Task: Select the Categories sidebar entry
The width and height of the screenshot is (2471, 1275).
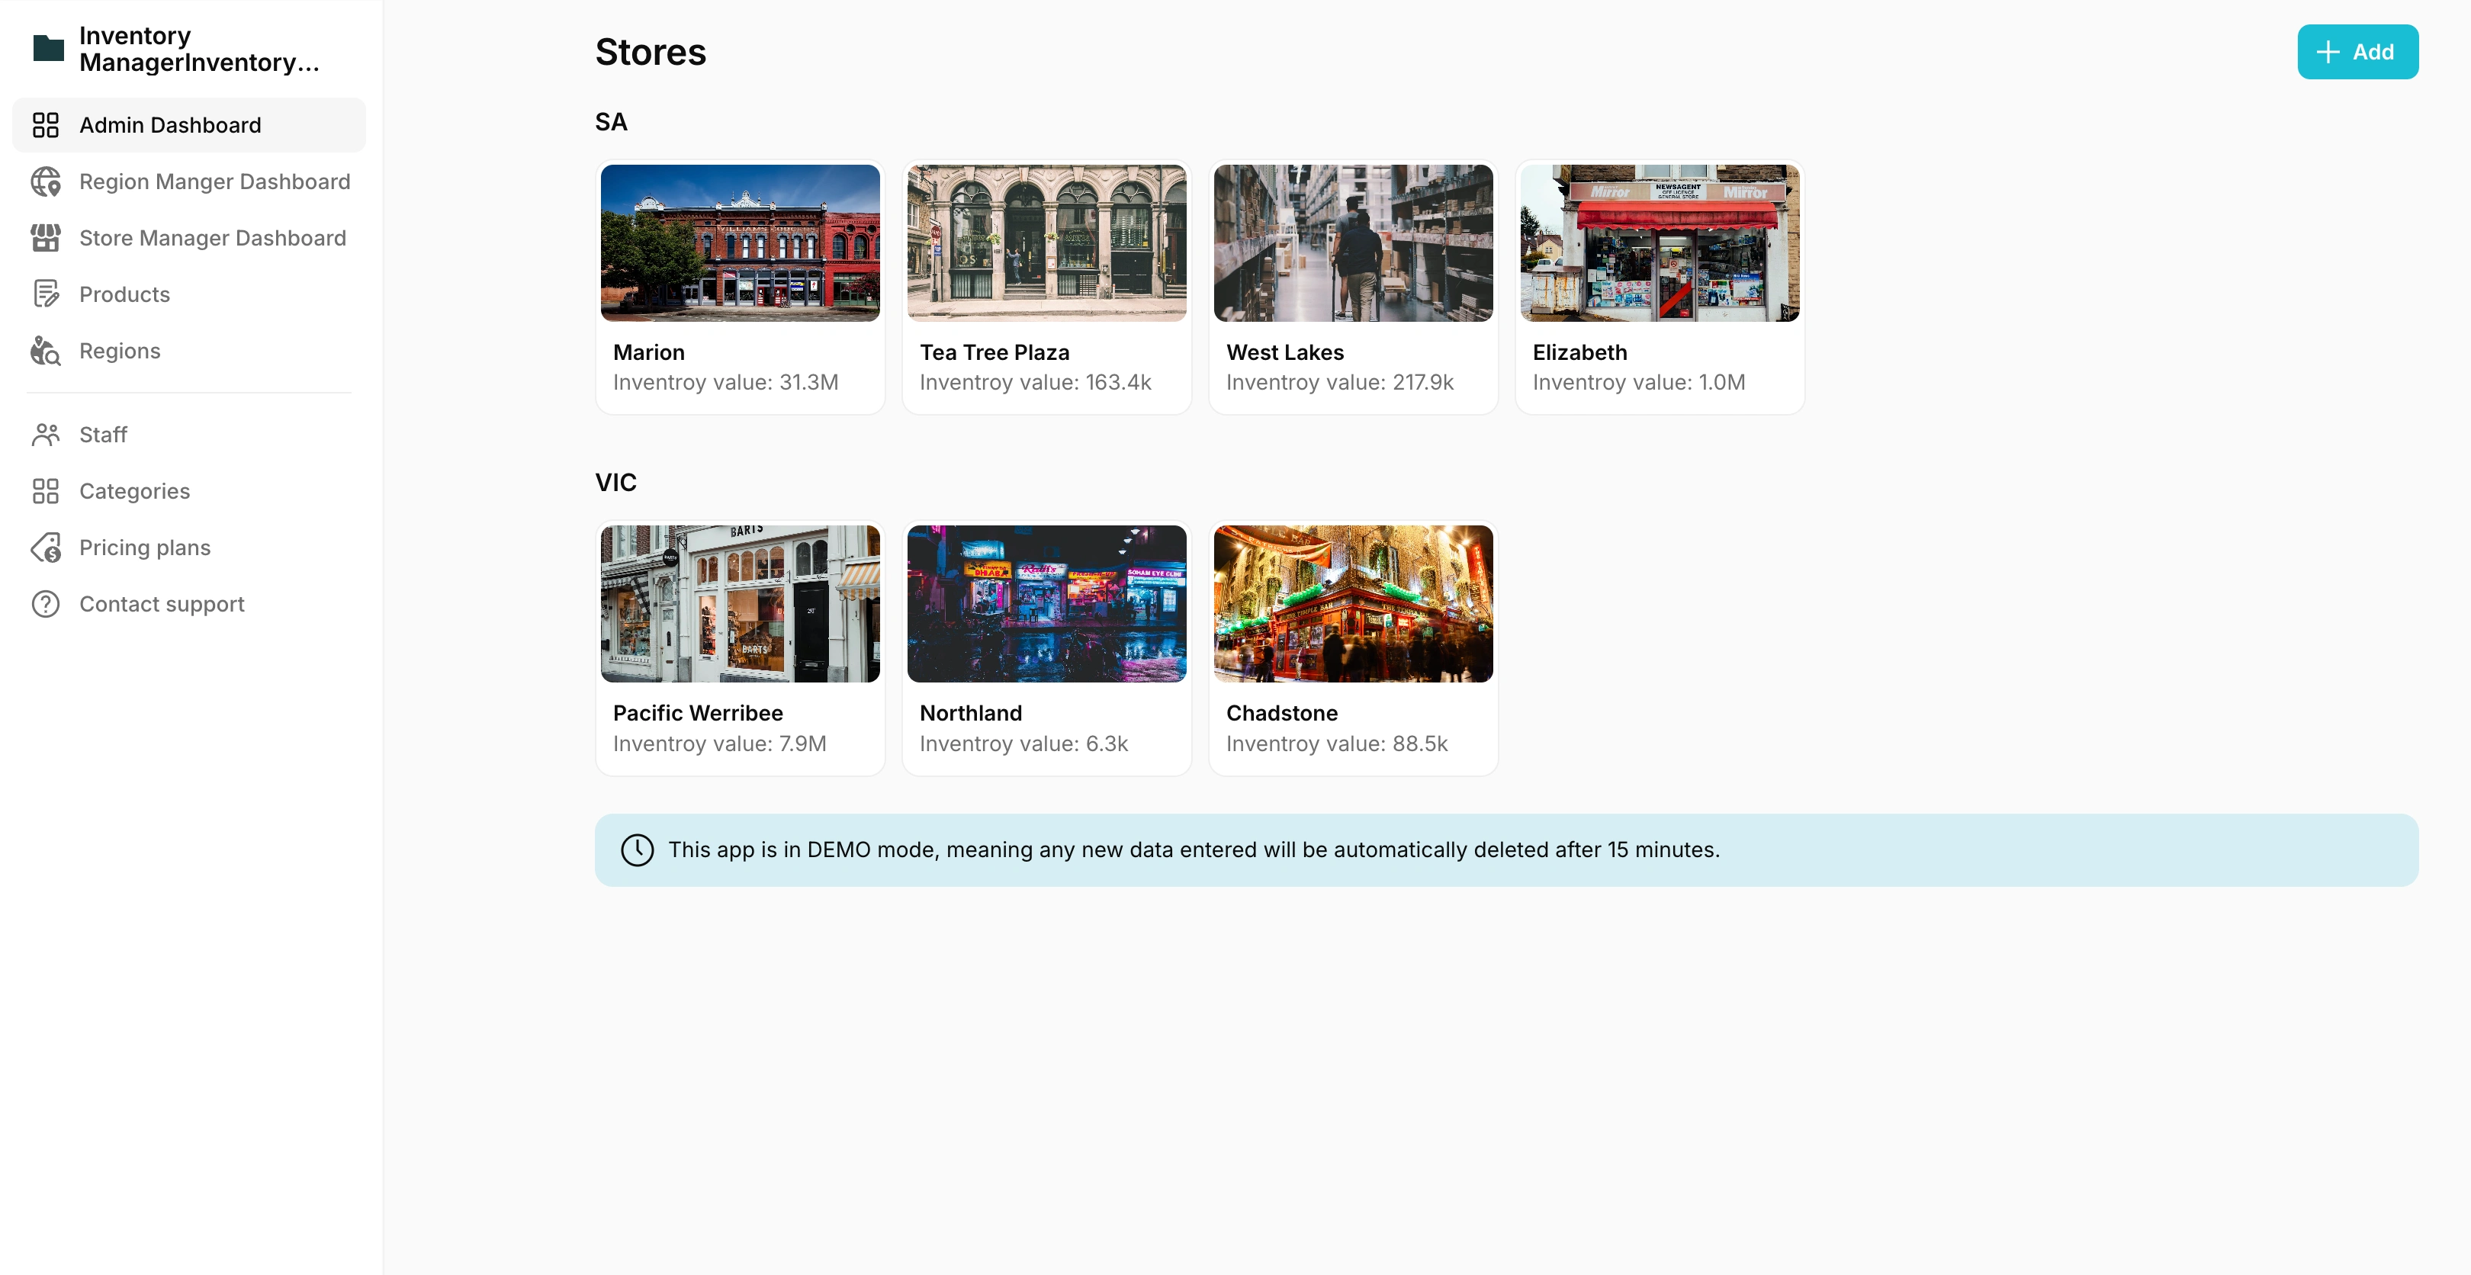Action: pyautogui.click(x=134, y=491)
